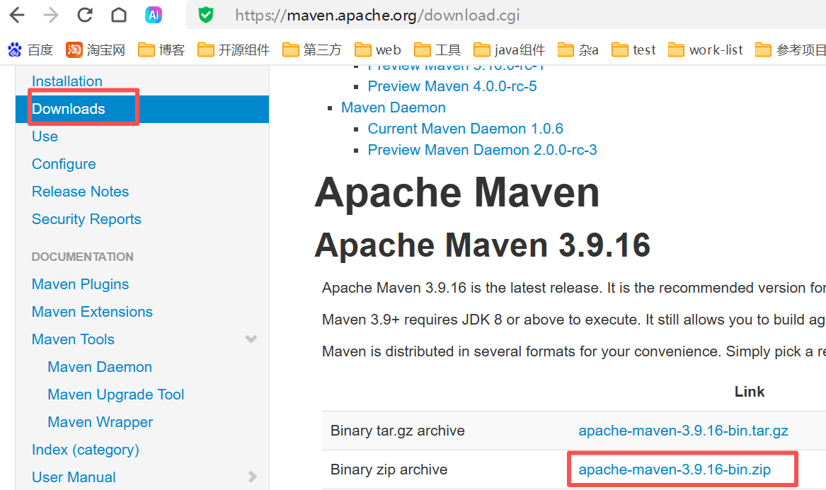The image size is (826, 490).
Task: Open Index (category) sidebar link
Action: click(x=86, y=450)
